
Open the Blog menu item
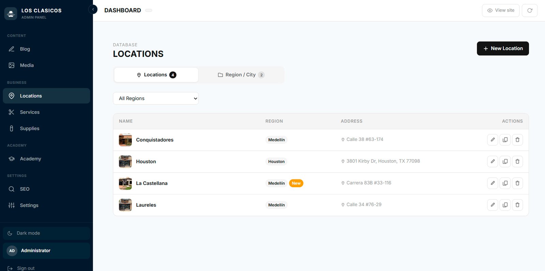pyautogui.click(x=46, y=49)
